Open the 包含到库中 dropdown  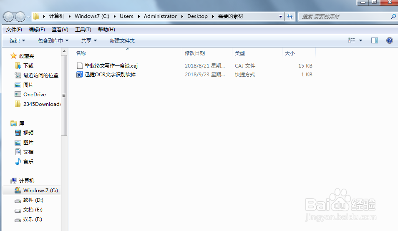53,40
